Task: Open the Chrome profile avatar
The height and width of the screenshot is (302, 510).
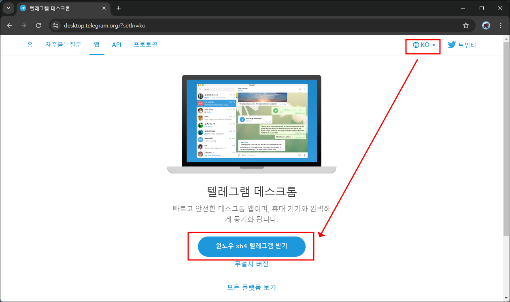Action: click(x=486, y=25)
